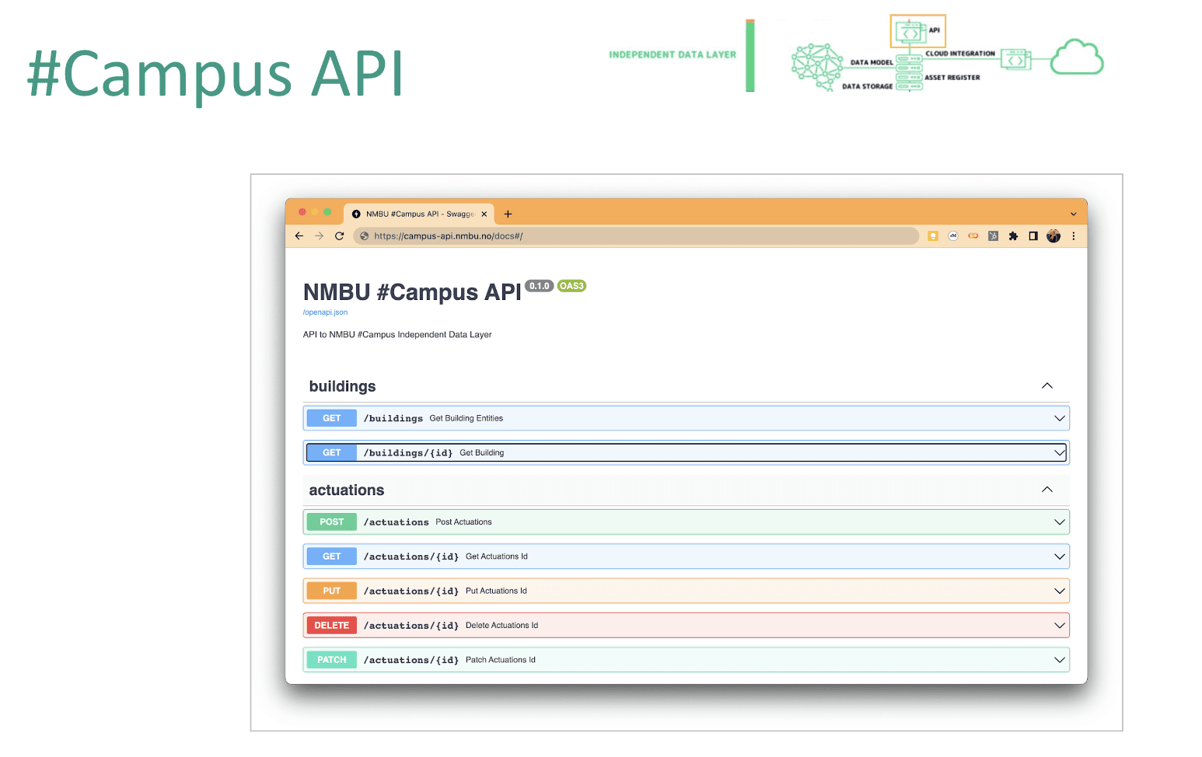Open the round M extension icon

(953, 236)
